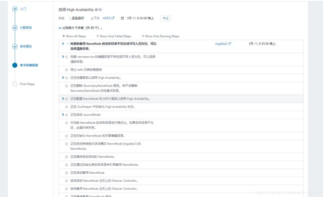Click the 停止 hdfs 及其依赖服务 step text
This screenshot has width=323, height=197.
pyautogui.click(x=86, y=70)
